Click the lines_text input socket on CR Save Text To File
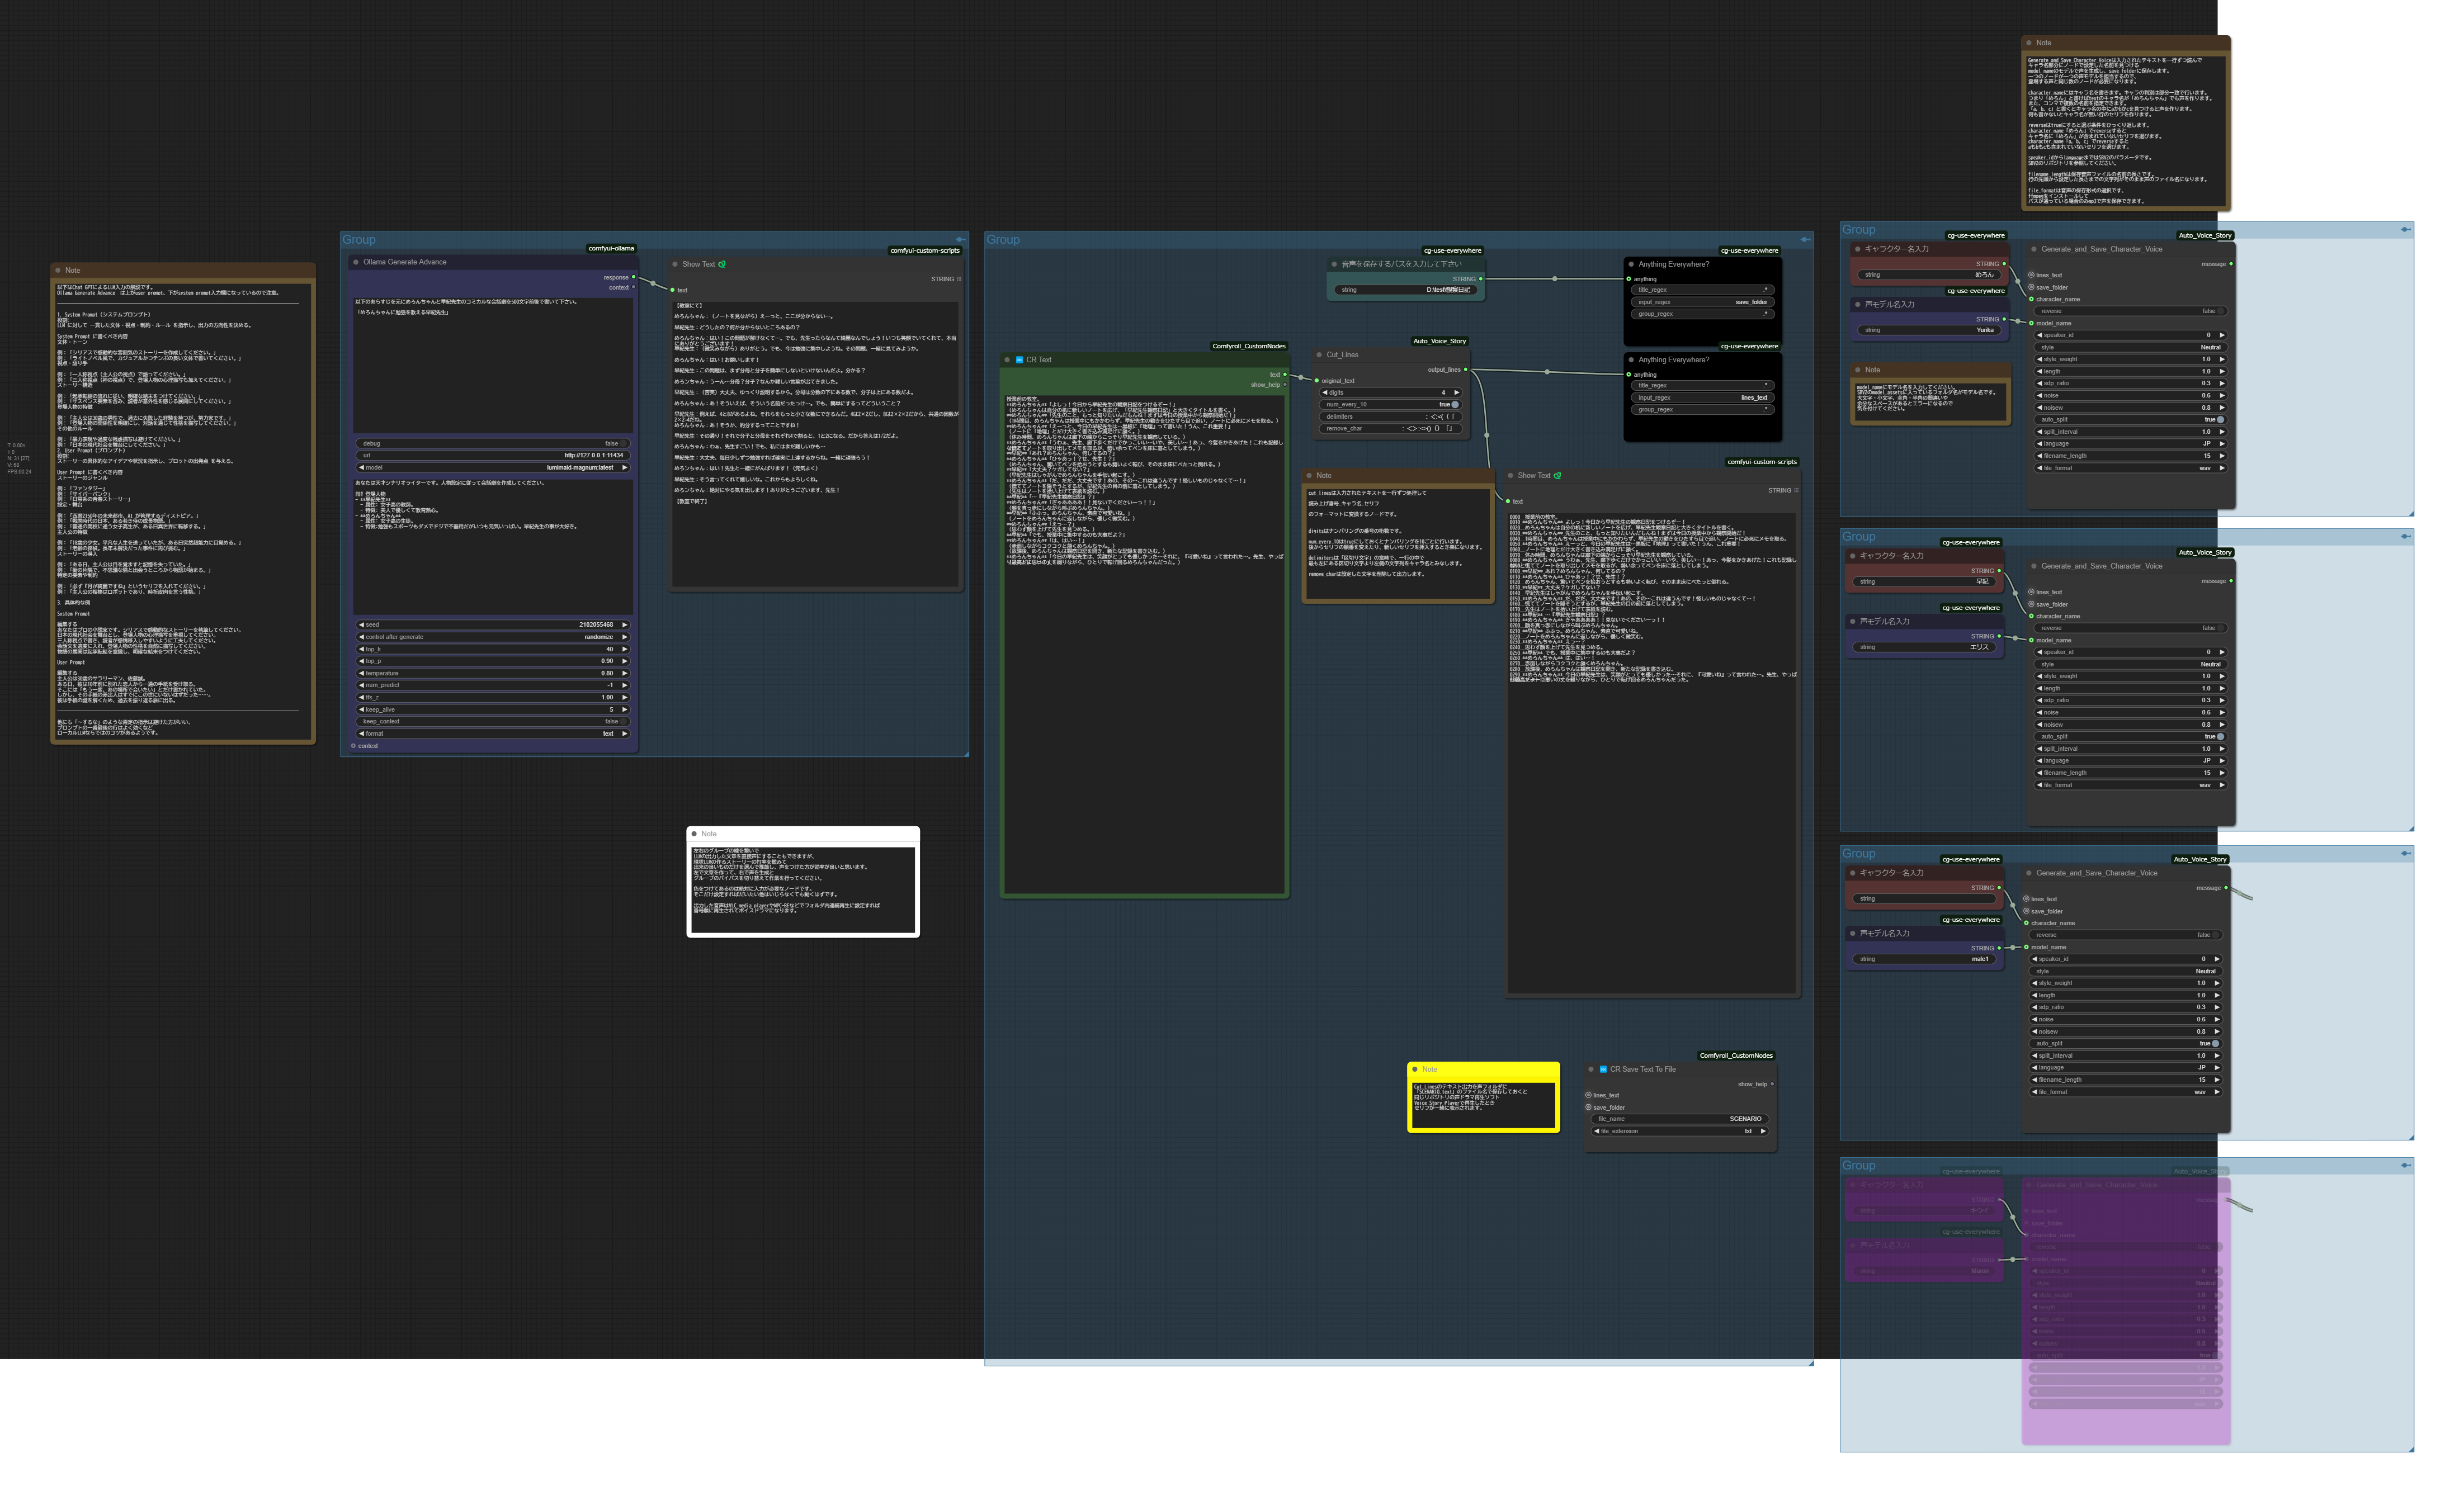Viewport: 2464px width, 1510px height. [x=1588, y=1095]
